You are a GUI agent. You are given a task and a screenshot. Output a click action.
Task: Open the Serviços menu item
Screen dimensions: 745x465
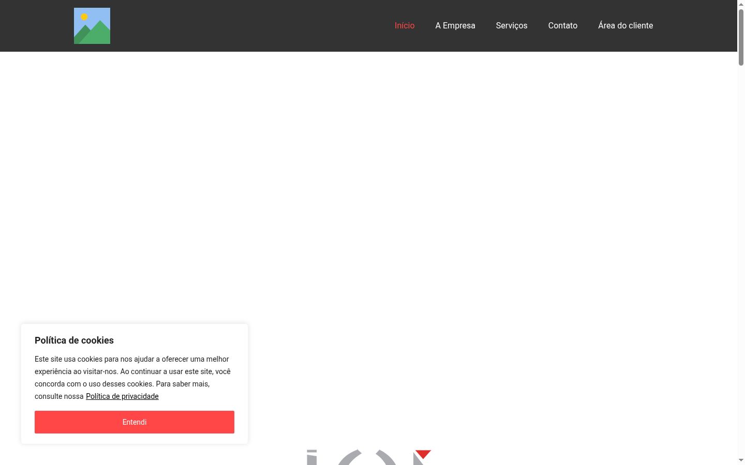(x=512, y=26)
